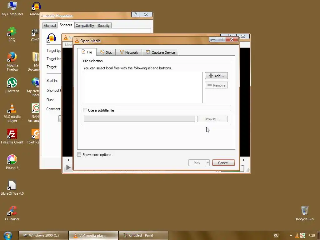Show hidden tray icons arrow
This screenshot has height=240, width=320.
291,235
